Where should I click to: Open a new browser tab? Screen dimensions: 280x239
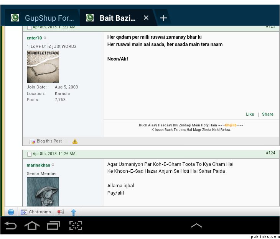[163, 18]
